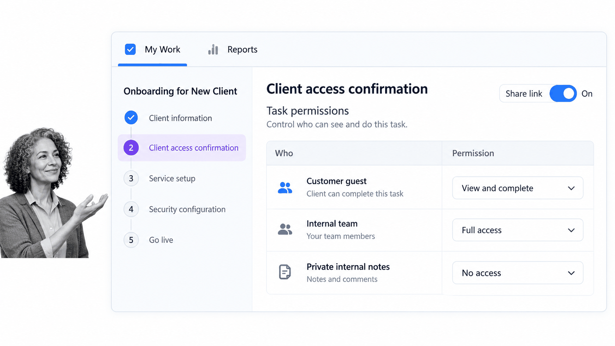This screenshot has width=615, height=346.
Task: Click the Customer guest row title
Action: point(337,181)
